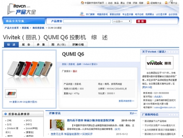Switch to the 参数 tab
This screenshot has height=138, width=183.
point(41,45)
